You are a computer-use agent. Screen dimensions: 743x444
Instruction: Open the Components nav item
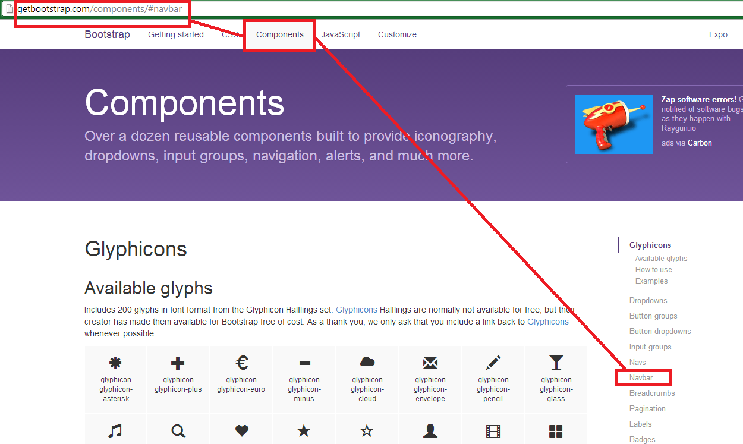[280, 34]
